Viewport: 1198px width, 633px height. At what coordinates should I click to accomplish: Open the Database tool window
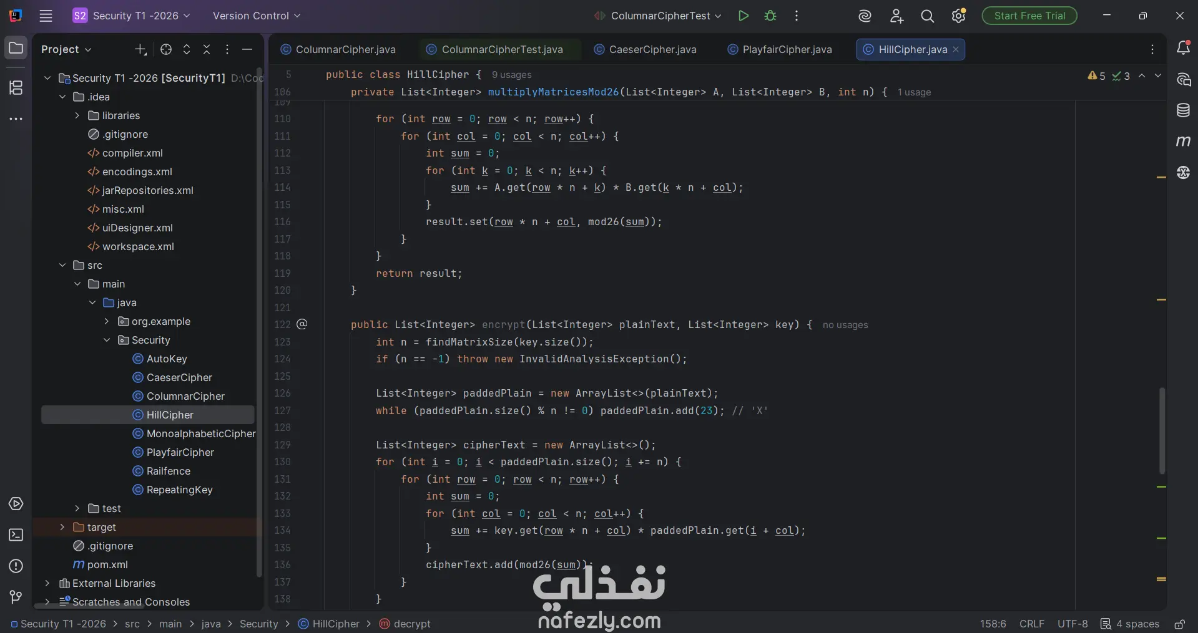(1183, 110)
